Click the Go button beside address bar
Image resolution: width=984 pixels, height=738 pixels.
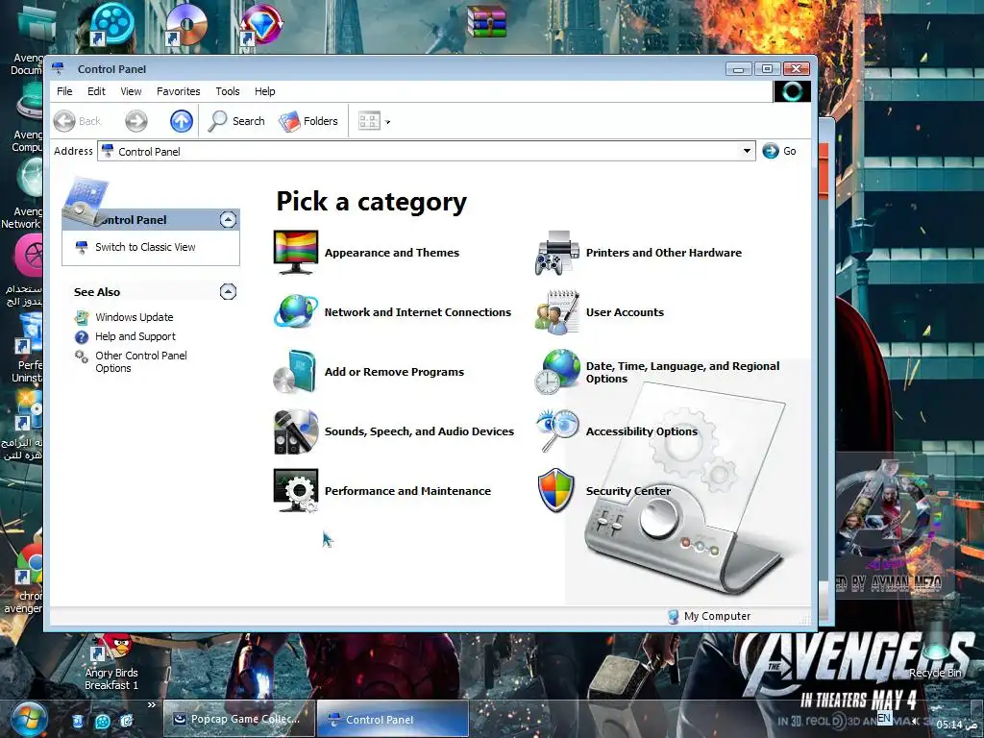(x=779, y=151)
